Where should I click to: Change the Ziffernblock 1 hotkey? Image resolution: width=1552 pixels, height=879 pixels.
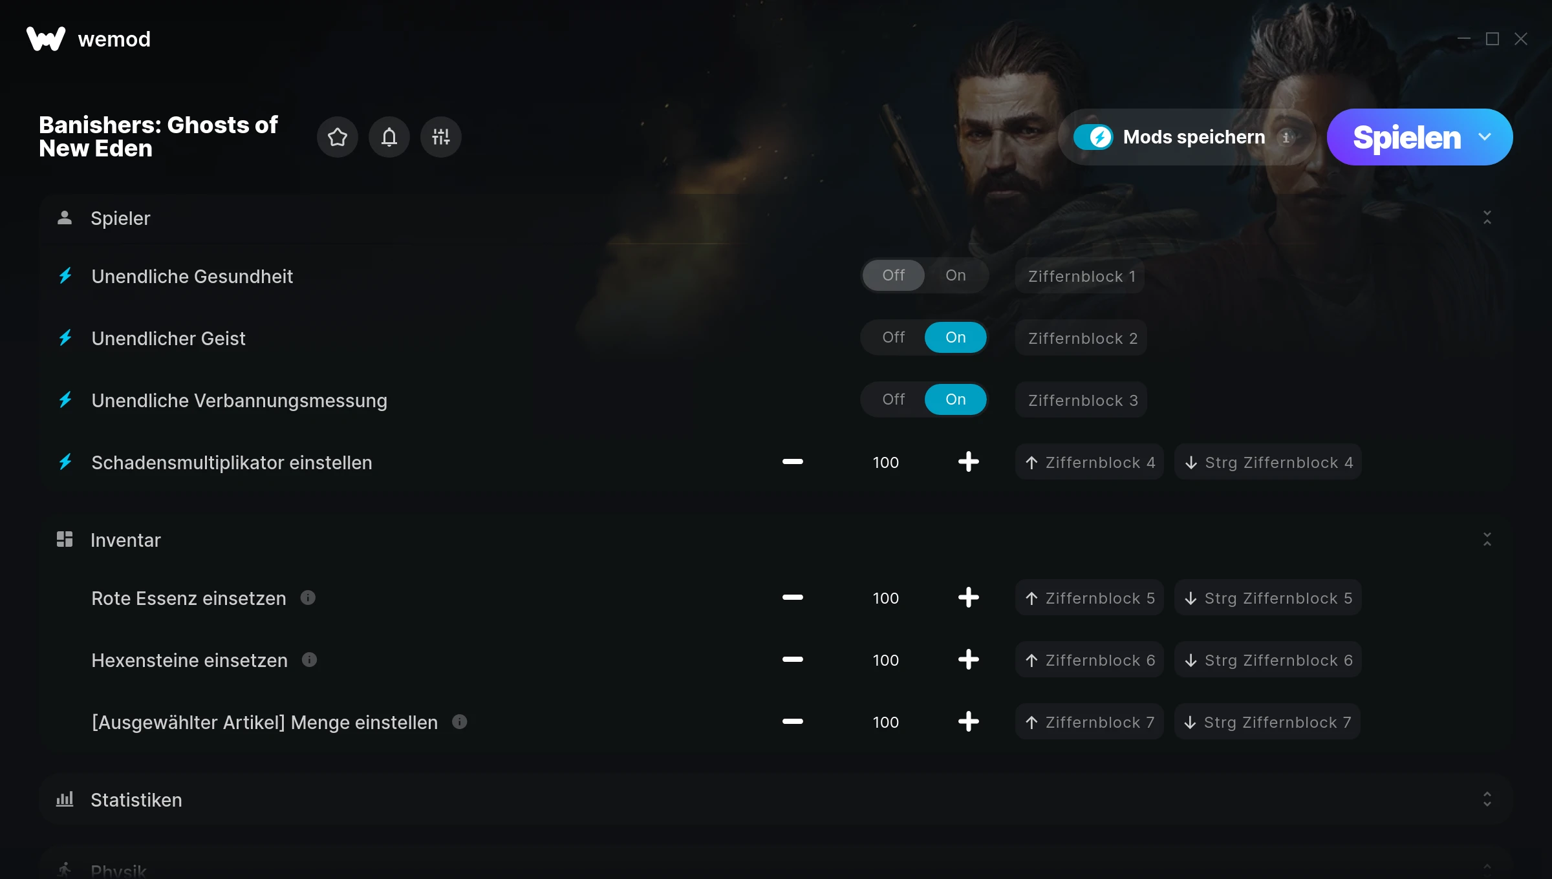point(1080,276)
